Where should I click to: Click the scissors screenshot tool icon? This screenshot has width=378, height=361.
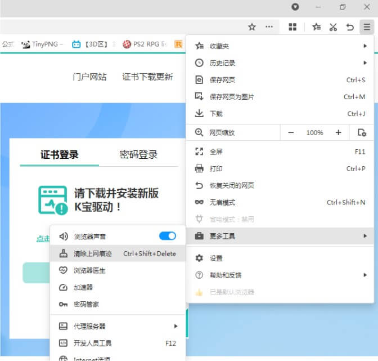(333, 27)
